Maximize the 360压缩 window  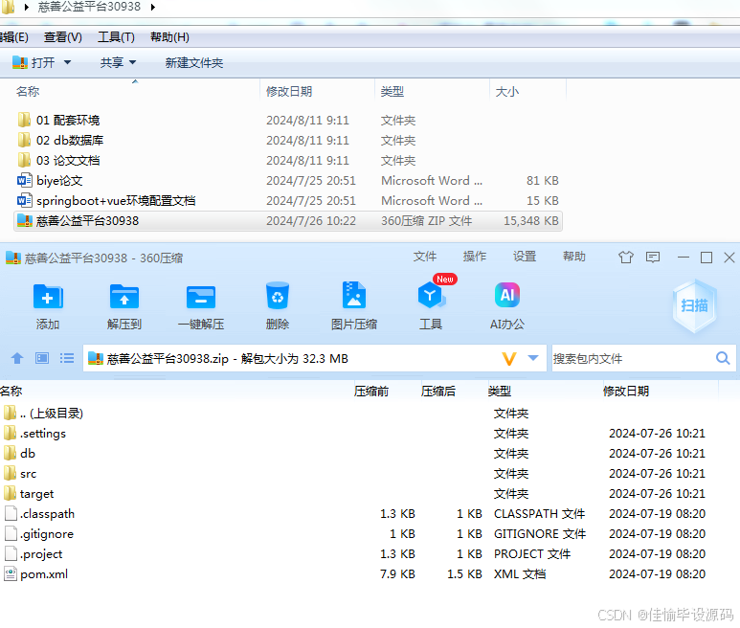tap(706, 258)
